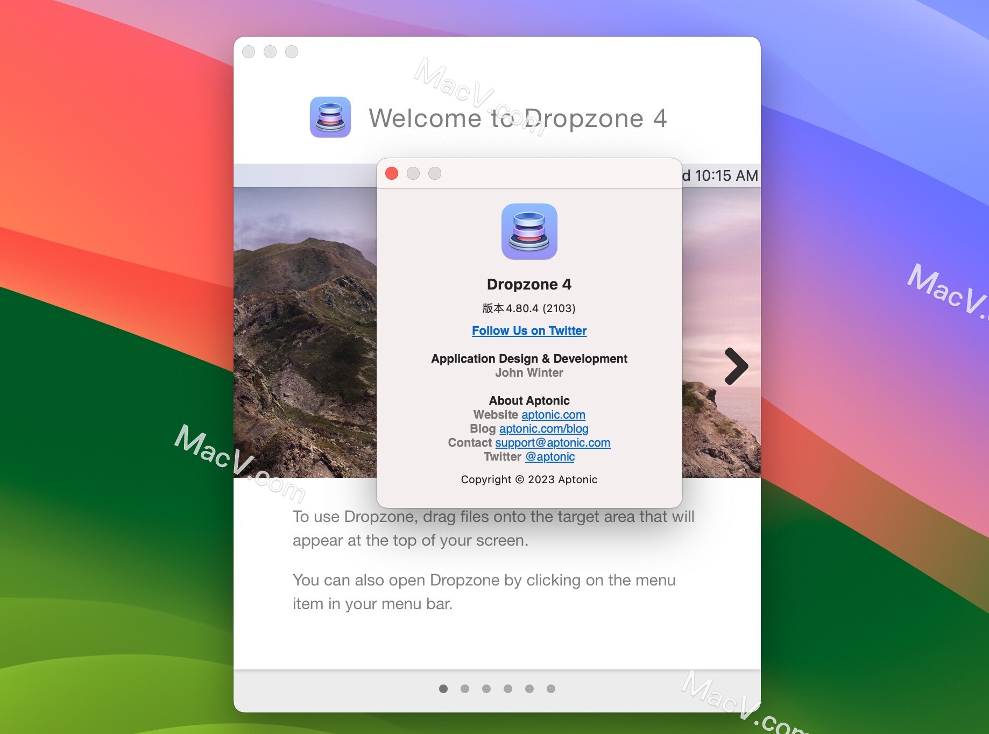Advance tour with the right chevron arrow
Image resolution: width=989 pixels, height=734 pixels.
pos(736,366)
